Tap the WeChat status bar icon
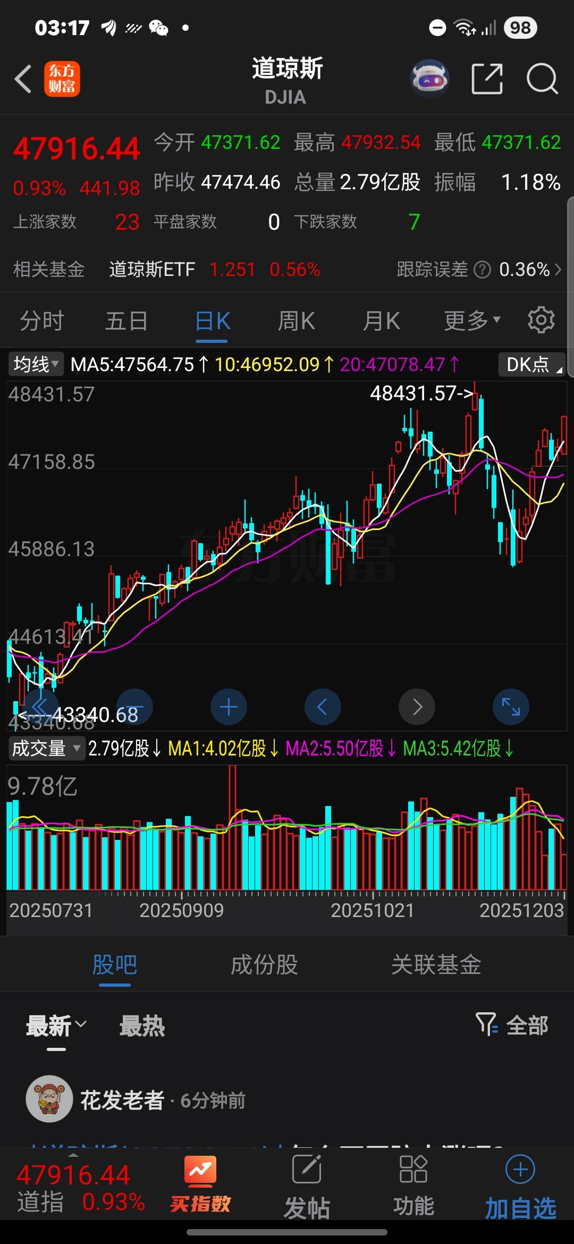Image resolution: width=574 pixels, height=1244 pixels. tap(158, 28)
